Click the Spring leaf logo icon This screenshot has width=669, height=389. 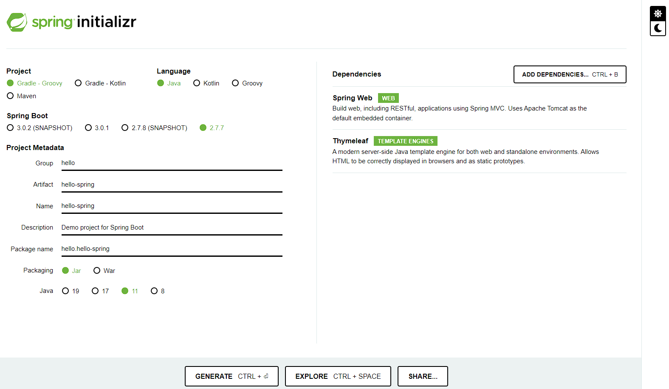point(17,22)
